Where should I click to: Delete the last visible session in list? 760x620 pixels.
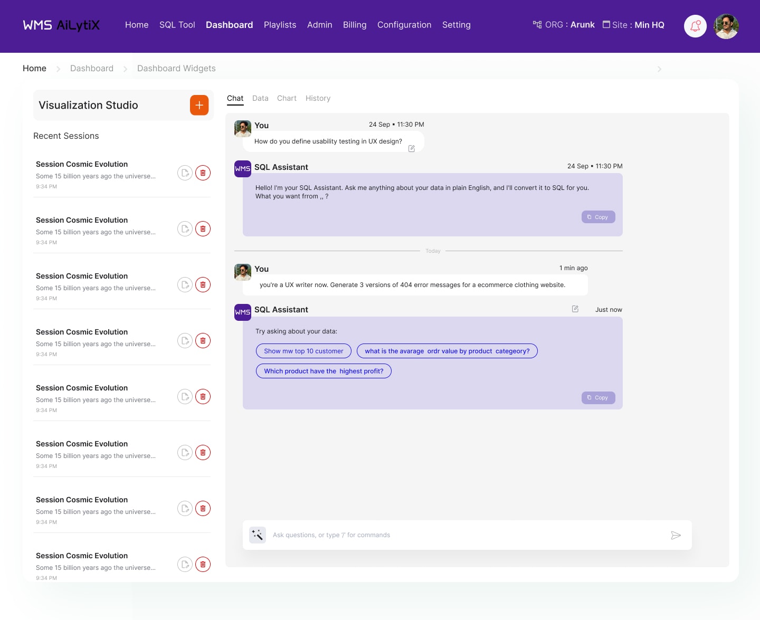pos(203,565)
